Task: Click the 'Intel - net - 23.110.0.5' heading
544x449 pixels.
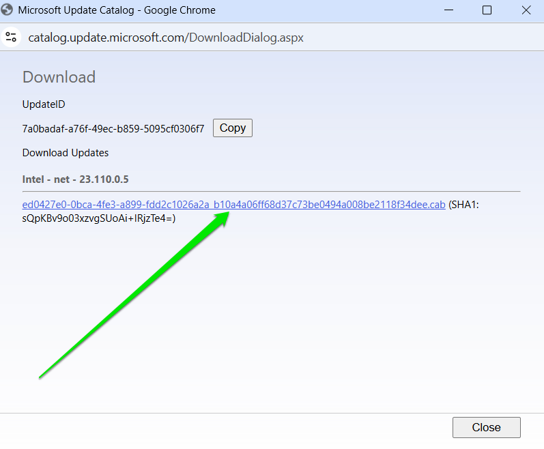Action: pos(75,179)
